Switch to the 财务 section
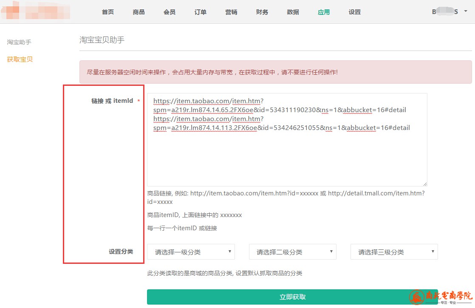The height and width of the screenshot is (308, 475). tap(262, 12)
